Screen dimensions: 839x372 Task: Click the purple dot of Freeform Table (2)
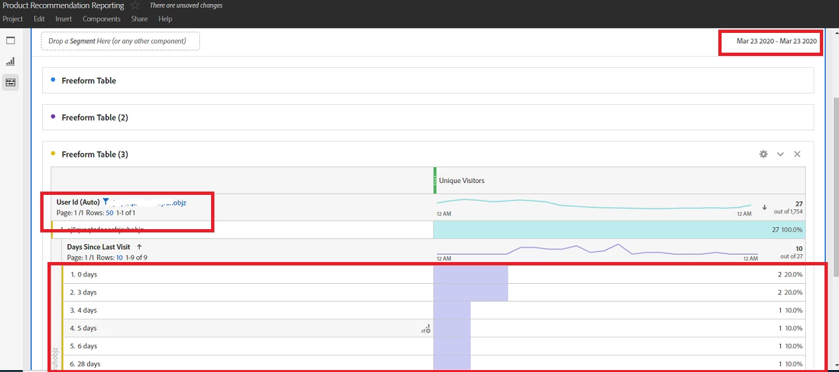[53, 117]
